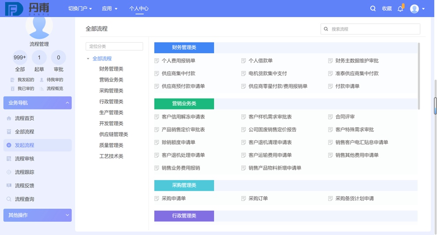The image size is (437, 235).
Task: Select 发起流程 in the sidebar menu
Action: pyautogui.click(x=24, y=145)
